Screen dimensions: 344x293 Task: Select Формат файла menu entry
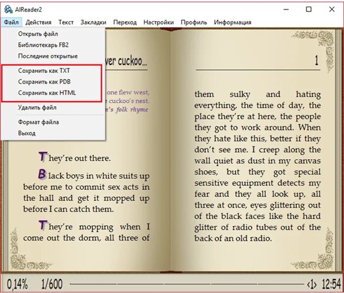53,122
